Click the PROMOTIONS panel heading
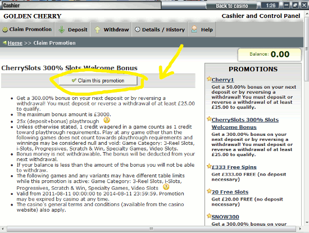The width and height of the screenshot is (309, 233). click(253, 69)
